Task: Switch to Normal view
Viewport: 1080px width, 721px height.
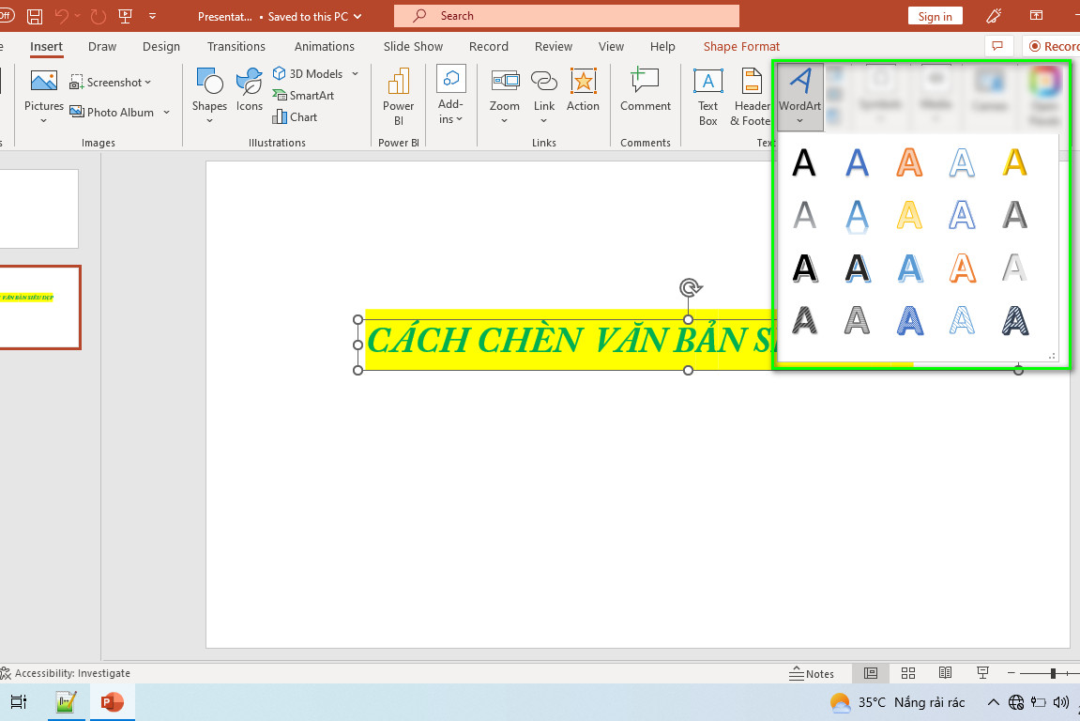Action: (871, 673)
